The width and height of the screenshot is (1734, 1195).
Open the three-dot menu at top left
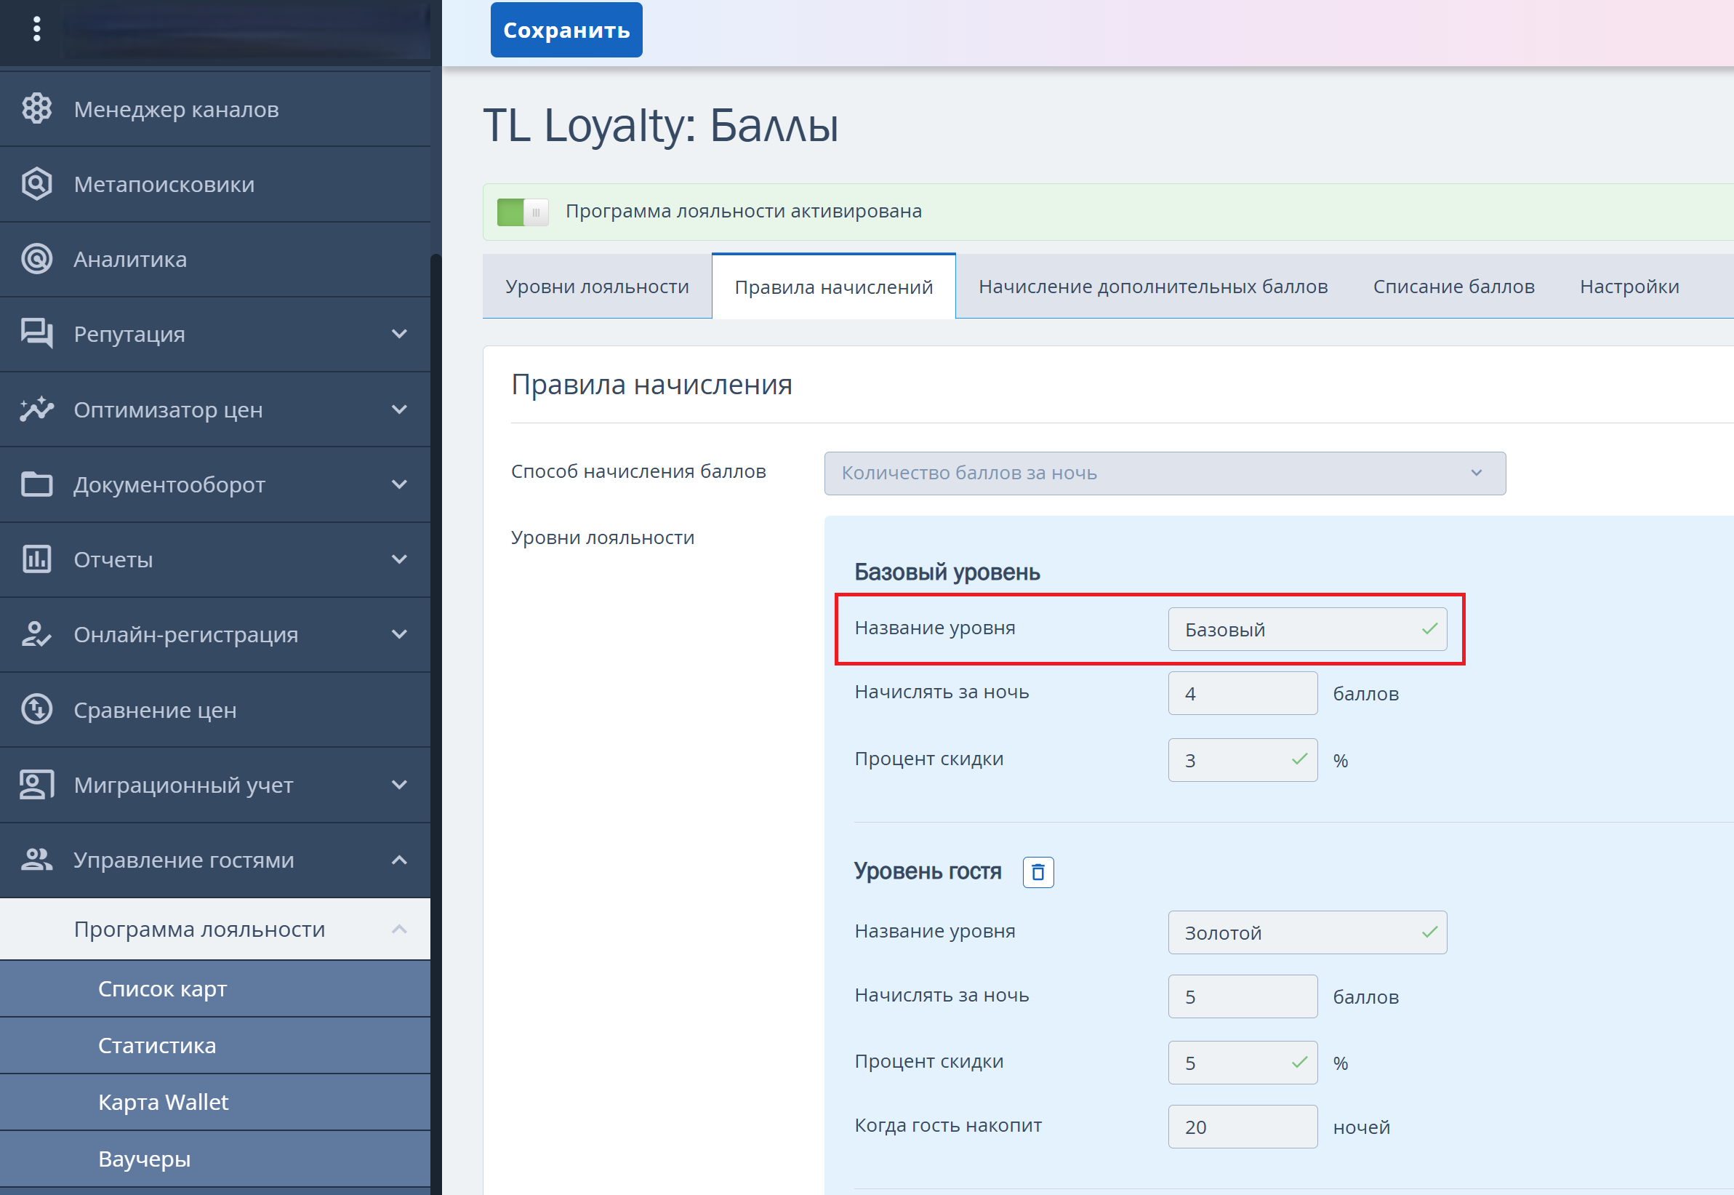(x=36, y=29)
